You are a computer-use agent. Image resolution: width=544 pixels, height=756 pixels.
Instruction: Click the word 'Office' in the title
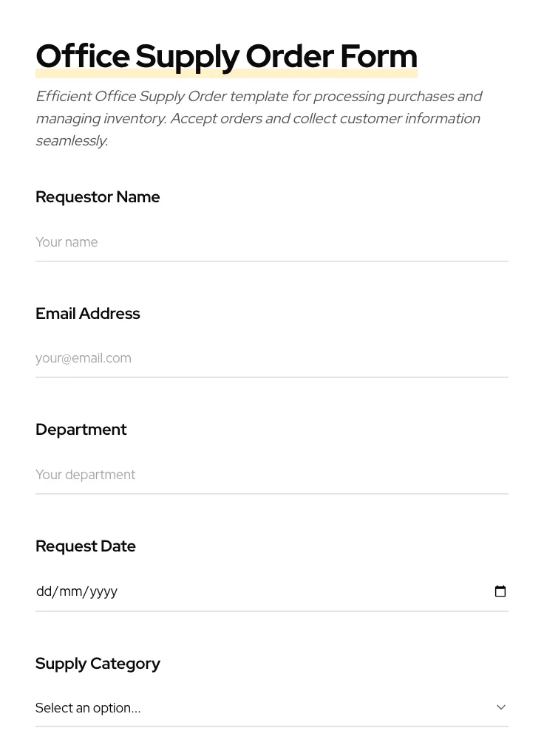(x=82, y=56)
